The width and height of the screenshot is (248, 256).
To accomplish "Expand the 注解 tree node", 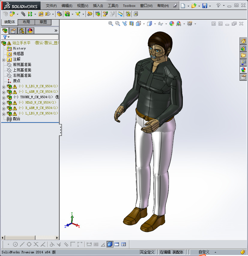I will coord(4,60).
